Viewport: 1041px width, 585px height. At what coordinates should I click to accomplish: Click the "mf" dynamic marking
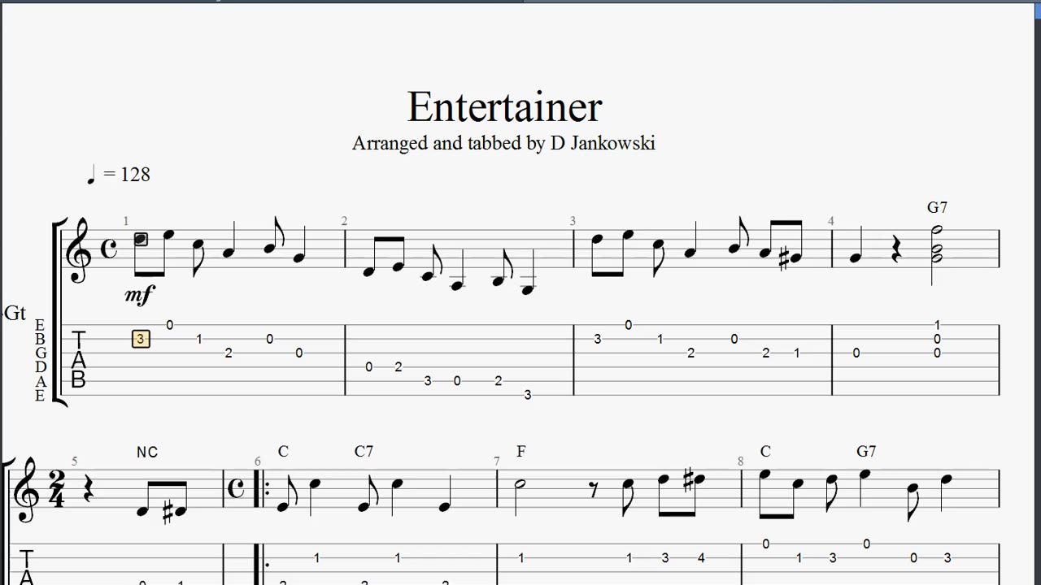pos(139,295)
